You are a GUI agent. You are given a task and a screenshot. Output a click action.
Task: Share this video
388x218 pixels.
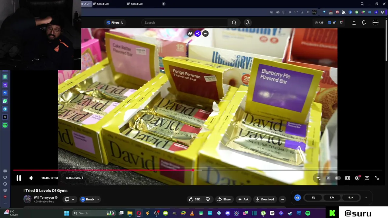[x=224, y=199]
